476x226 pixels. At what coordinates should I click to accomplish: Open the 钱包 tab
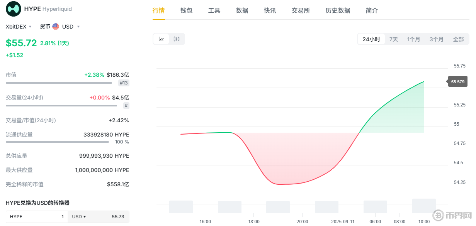click(x=186, y=10)
